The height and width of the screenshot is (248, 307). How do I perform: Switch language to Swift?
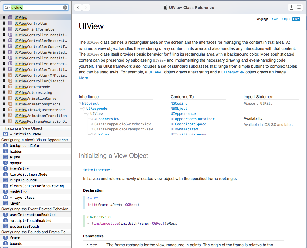tap(275, 19)
